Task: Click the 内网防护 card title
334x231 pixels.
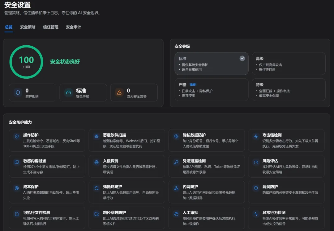Action: click(191, 187)
